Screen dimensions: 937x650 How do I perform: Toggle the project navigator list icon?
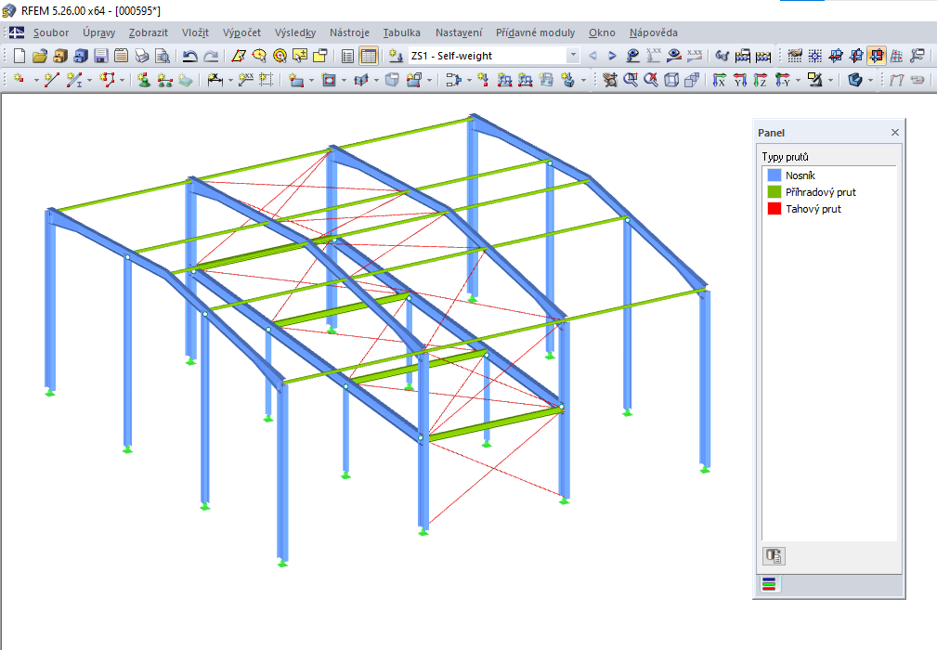[x=348, y=56]
